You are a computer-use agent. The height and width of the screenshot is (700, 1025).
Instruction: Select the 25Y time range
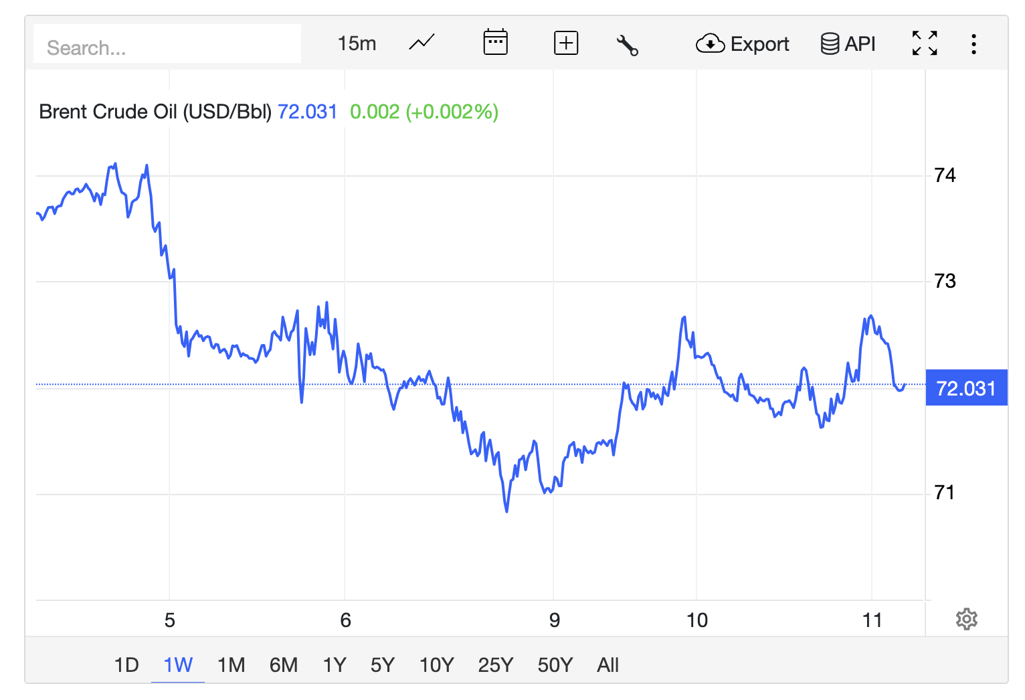tap(495, 665)
